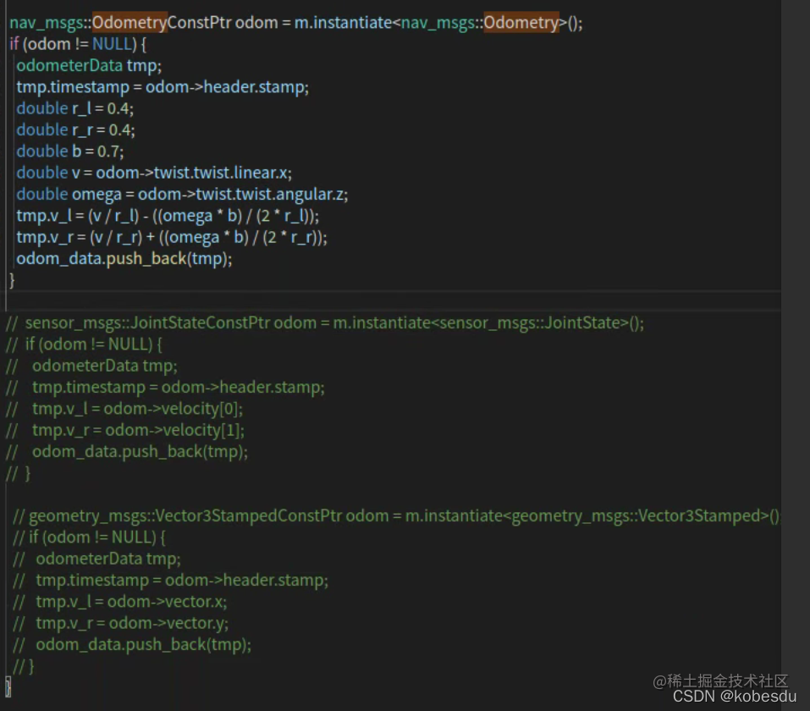This screenshot has height=711, width=810.
Task: Click the line 'double r_r = 0.4;'
Action: pyautogui.click(x=75, y=130)
